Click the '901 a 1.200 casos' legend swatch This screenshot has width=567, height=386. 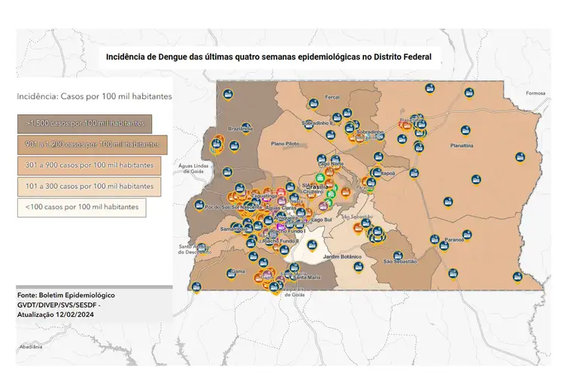tap(92, 144)
